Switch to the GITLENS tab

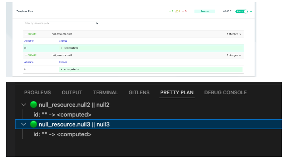point(139,92)
